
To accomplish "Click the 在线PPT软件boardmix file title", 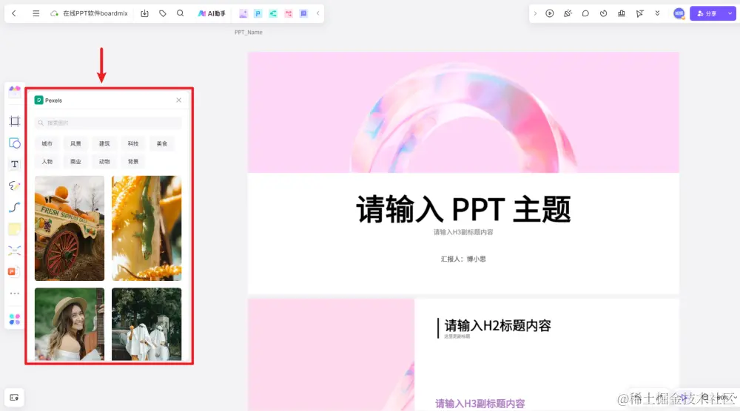I will point(95,13).
